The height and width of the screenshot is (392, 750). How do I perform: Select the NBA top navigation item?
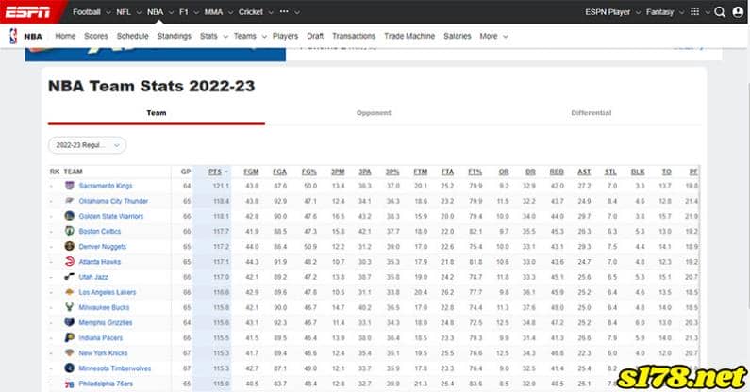pos(155,12)
